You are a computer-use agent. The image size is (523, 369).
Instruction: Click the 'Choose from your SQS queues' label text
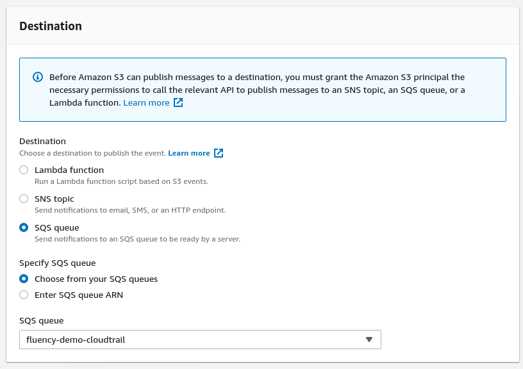[96, 279]
